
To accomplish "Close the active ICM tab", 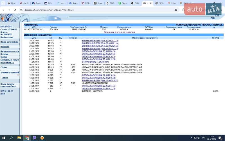I will coord(151,3).
